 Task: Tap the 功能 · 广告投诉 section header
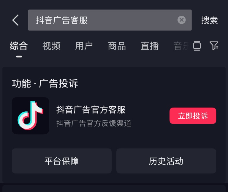tap(45, 84)
